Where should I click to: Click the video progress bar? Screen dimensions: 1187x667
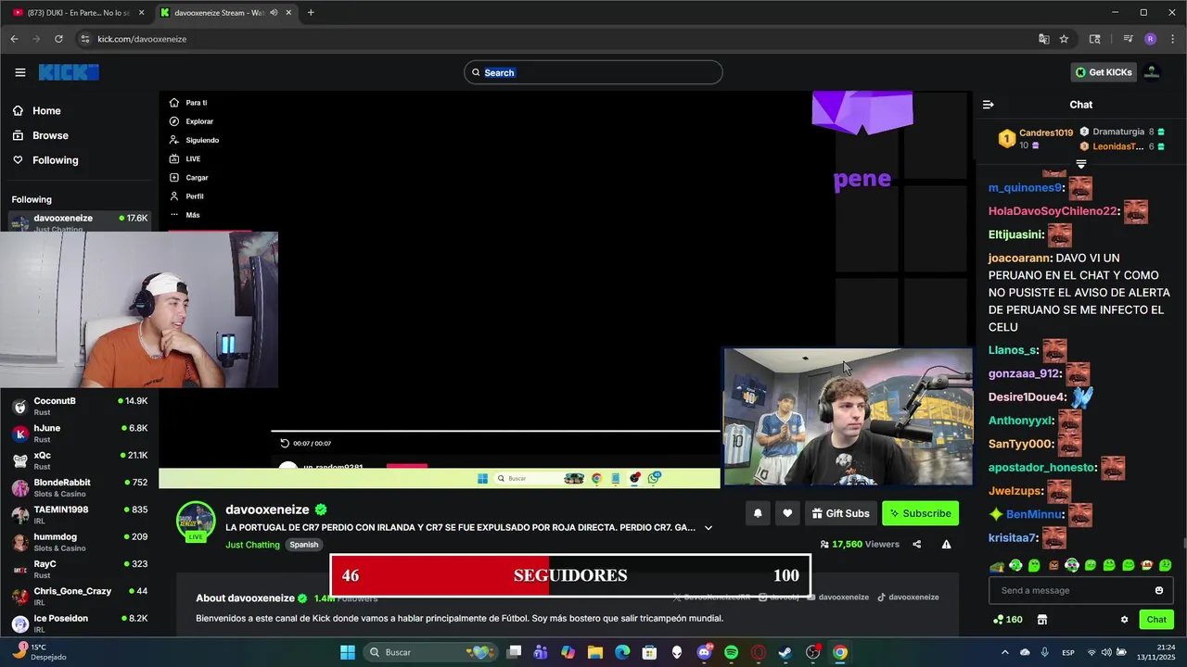pyautogui.click(x=495, y=431)
